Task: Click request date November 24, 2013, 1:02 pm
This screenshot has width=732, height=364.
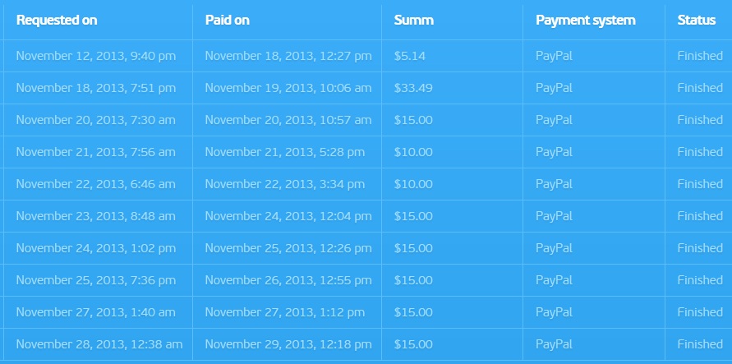Action: click(x=96, y=248)
